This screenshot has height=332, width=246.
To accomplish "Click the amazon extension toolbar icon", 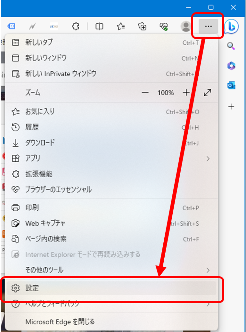I will pyautogui.click(x=54, y=27).
